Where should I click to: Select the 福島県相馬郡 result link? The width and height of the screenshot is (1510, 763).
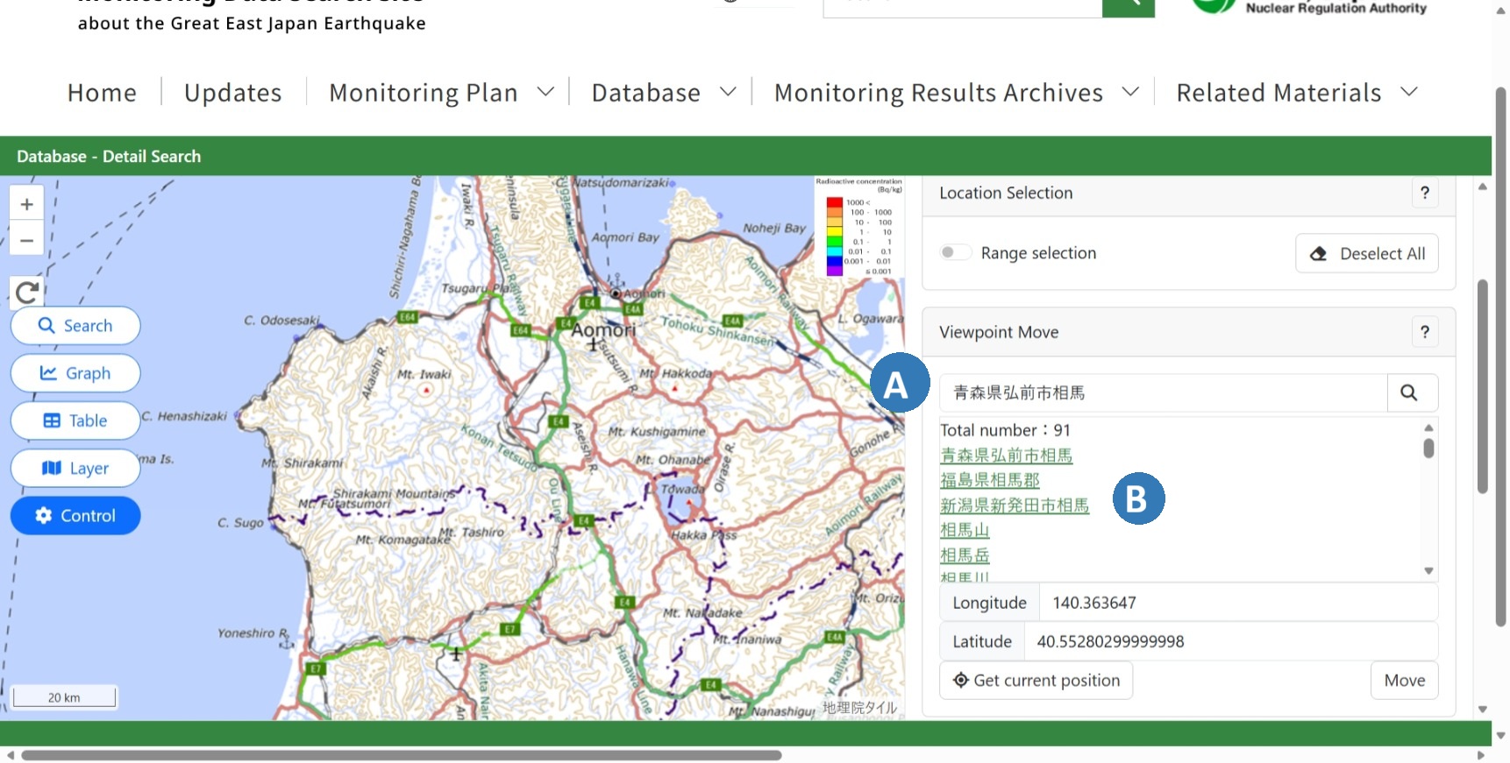click(x=989, y=480)
